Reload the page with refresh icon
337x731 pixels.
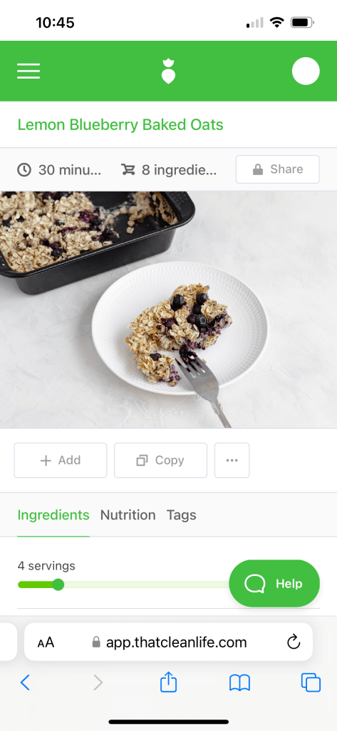294,642
